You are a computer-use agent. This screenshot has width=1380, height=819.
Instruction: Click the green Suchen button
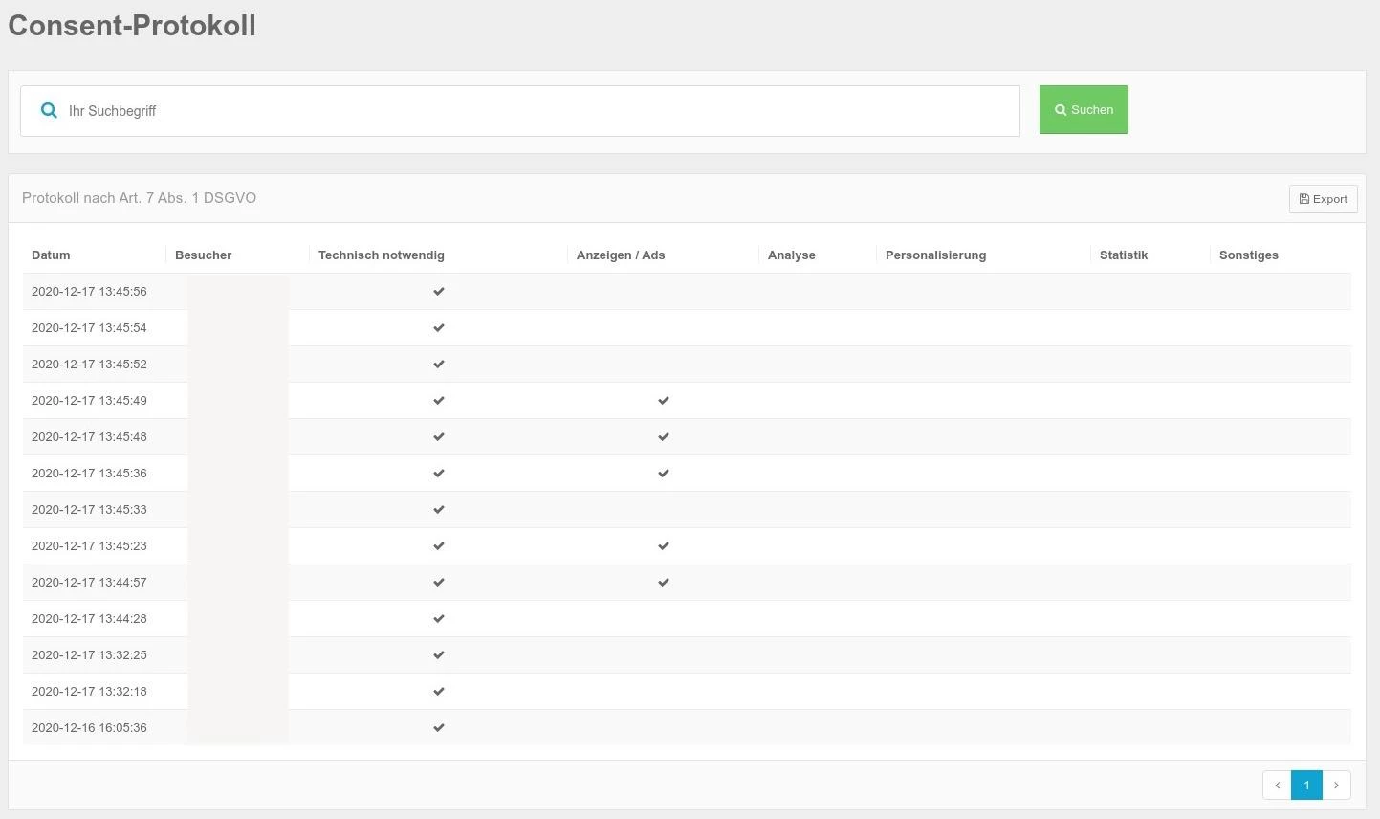tap(1084, 110)
